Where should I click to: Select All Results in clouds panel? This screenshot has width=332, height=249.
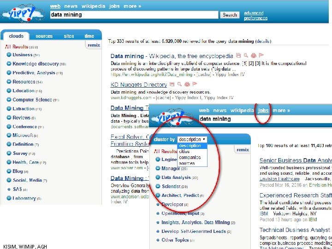click(x=17, y=47)
